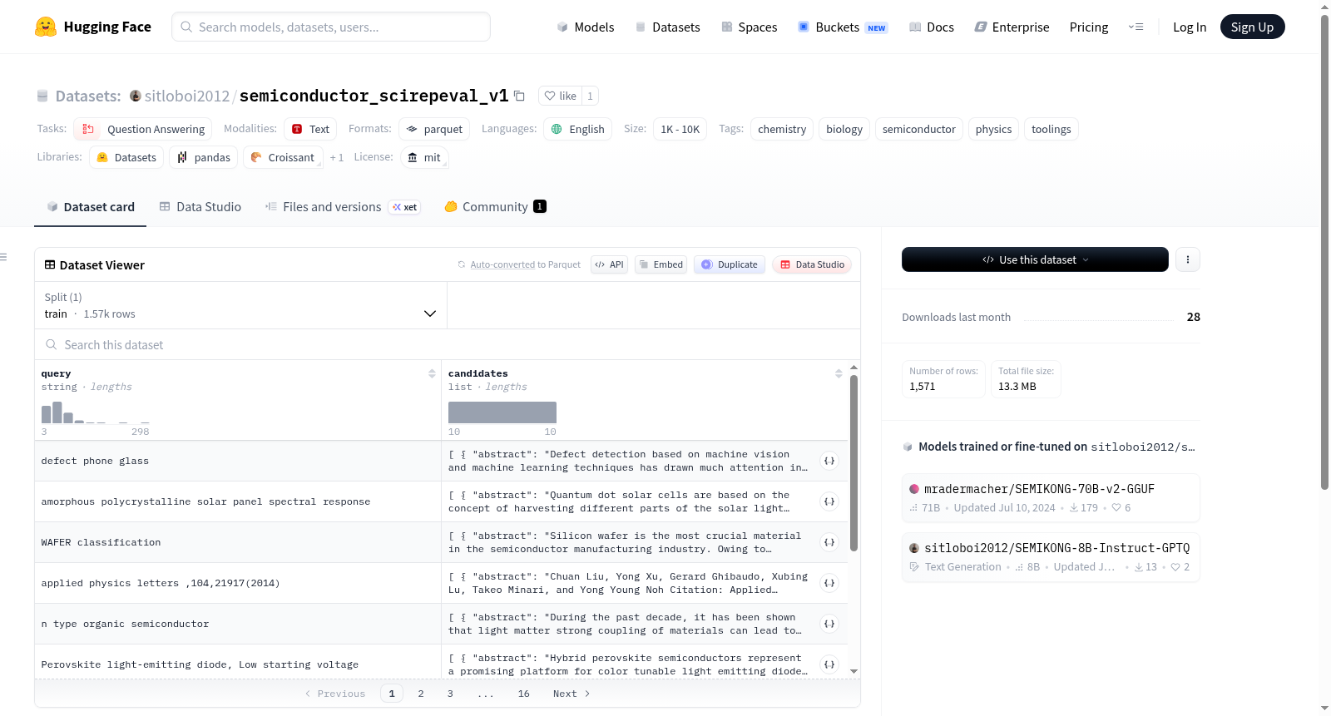Switch to the Dataset card tab
Image resolution: width=1331 pixels, height=716 pixels.
tap(91, 207)
